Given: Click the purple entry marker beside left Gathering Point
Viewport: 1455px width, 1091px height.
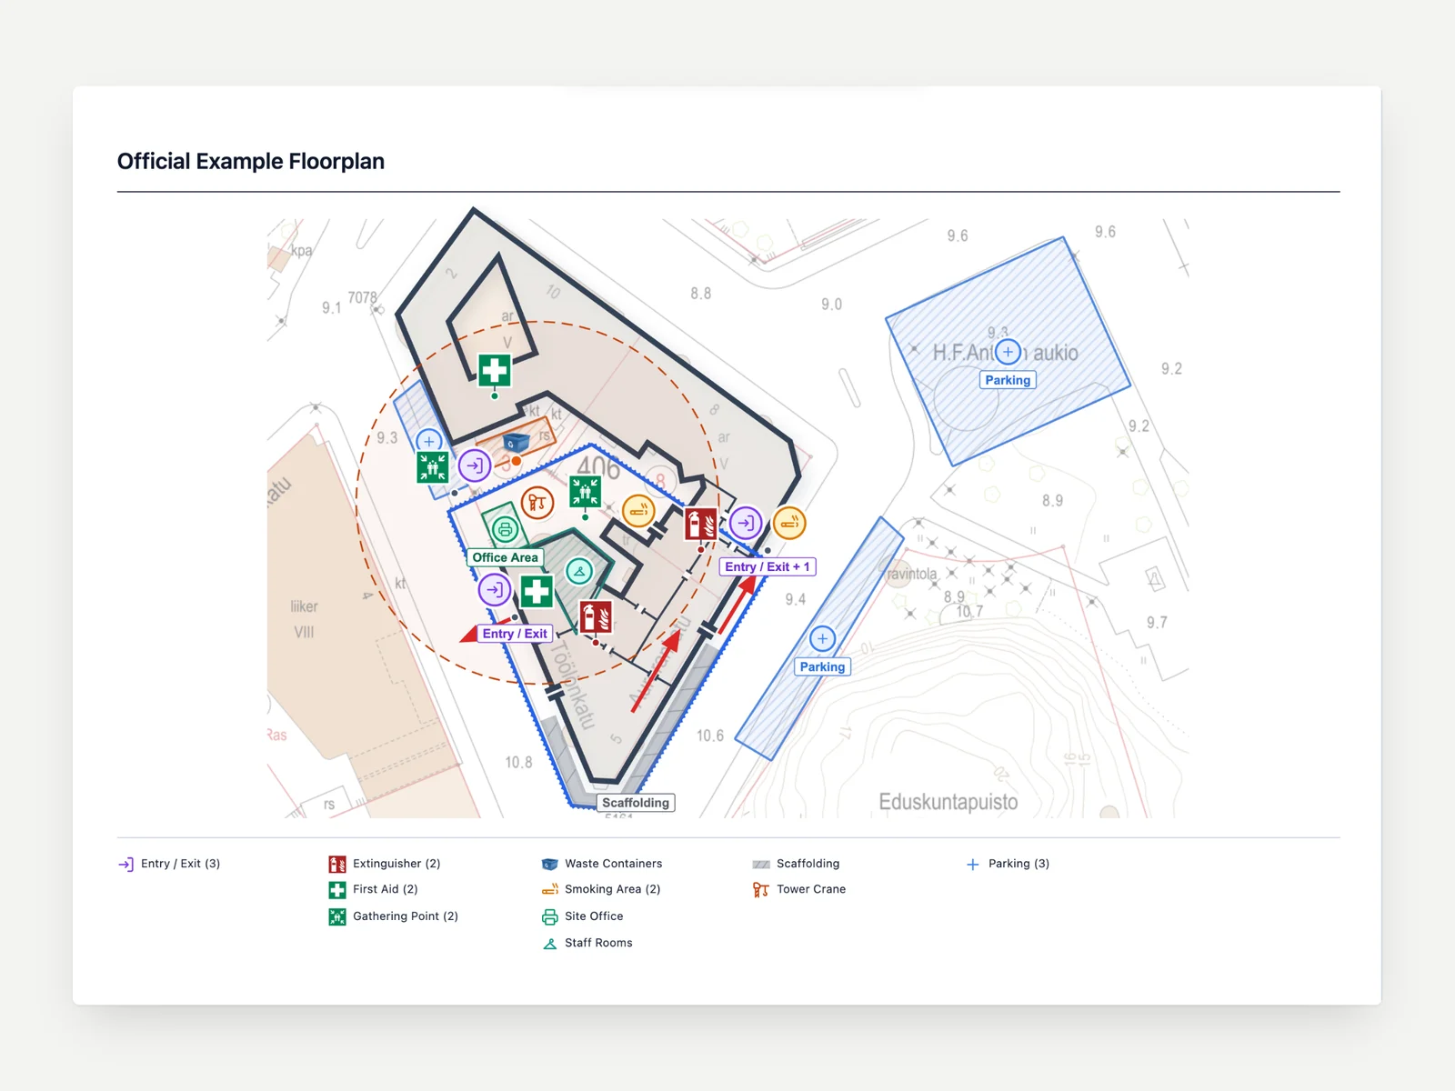Looking at the screenshot, I should 475,465.
